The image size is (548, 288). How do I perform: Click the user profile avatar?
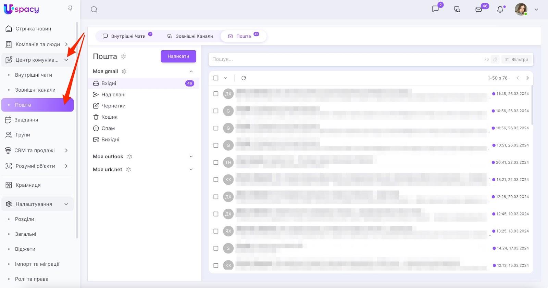pos(521,9)
